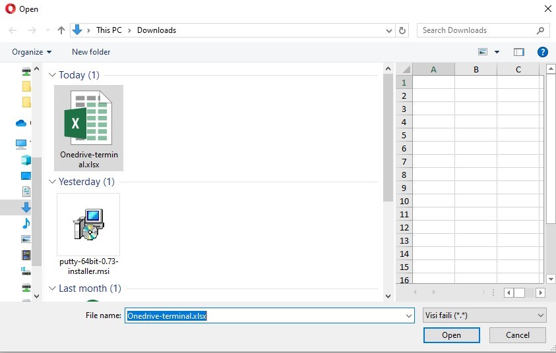Expand the view options dropdown arrow
The height and width of the screenshot is (353, 556).
(x=497, y=52)
